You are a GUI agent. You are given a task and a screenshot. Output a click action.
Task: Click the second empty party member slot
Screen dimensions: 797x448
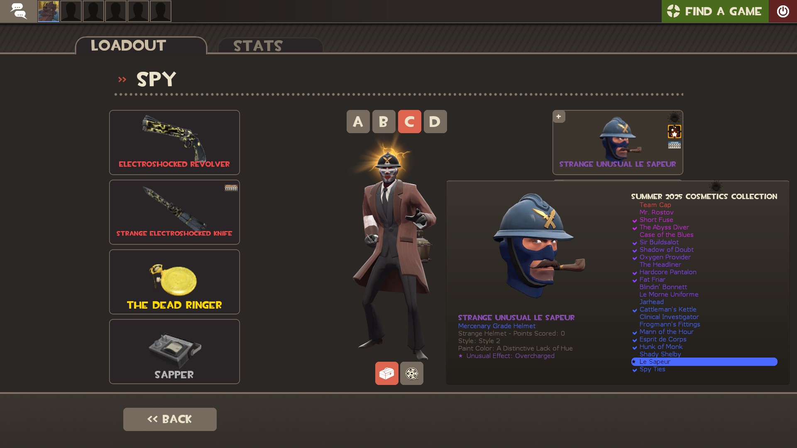[x=93, y=11]
